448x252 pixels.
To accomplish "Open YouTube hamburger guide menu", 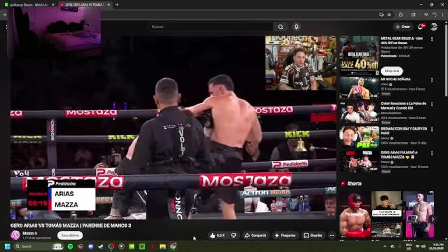I will click(6, 27).
